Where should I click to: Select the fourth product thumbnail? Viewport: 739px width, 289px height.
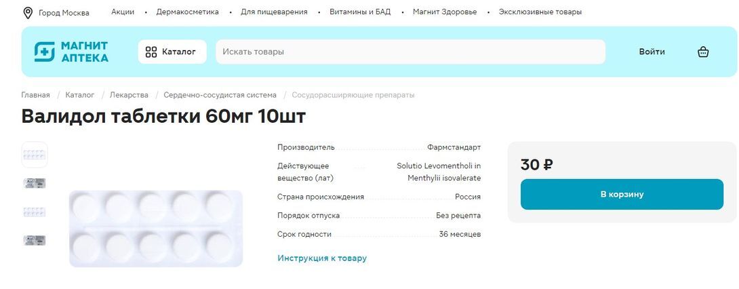click(x=35, y=240)
